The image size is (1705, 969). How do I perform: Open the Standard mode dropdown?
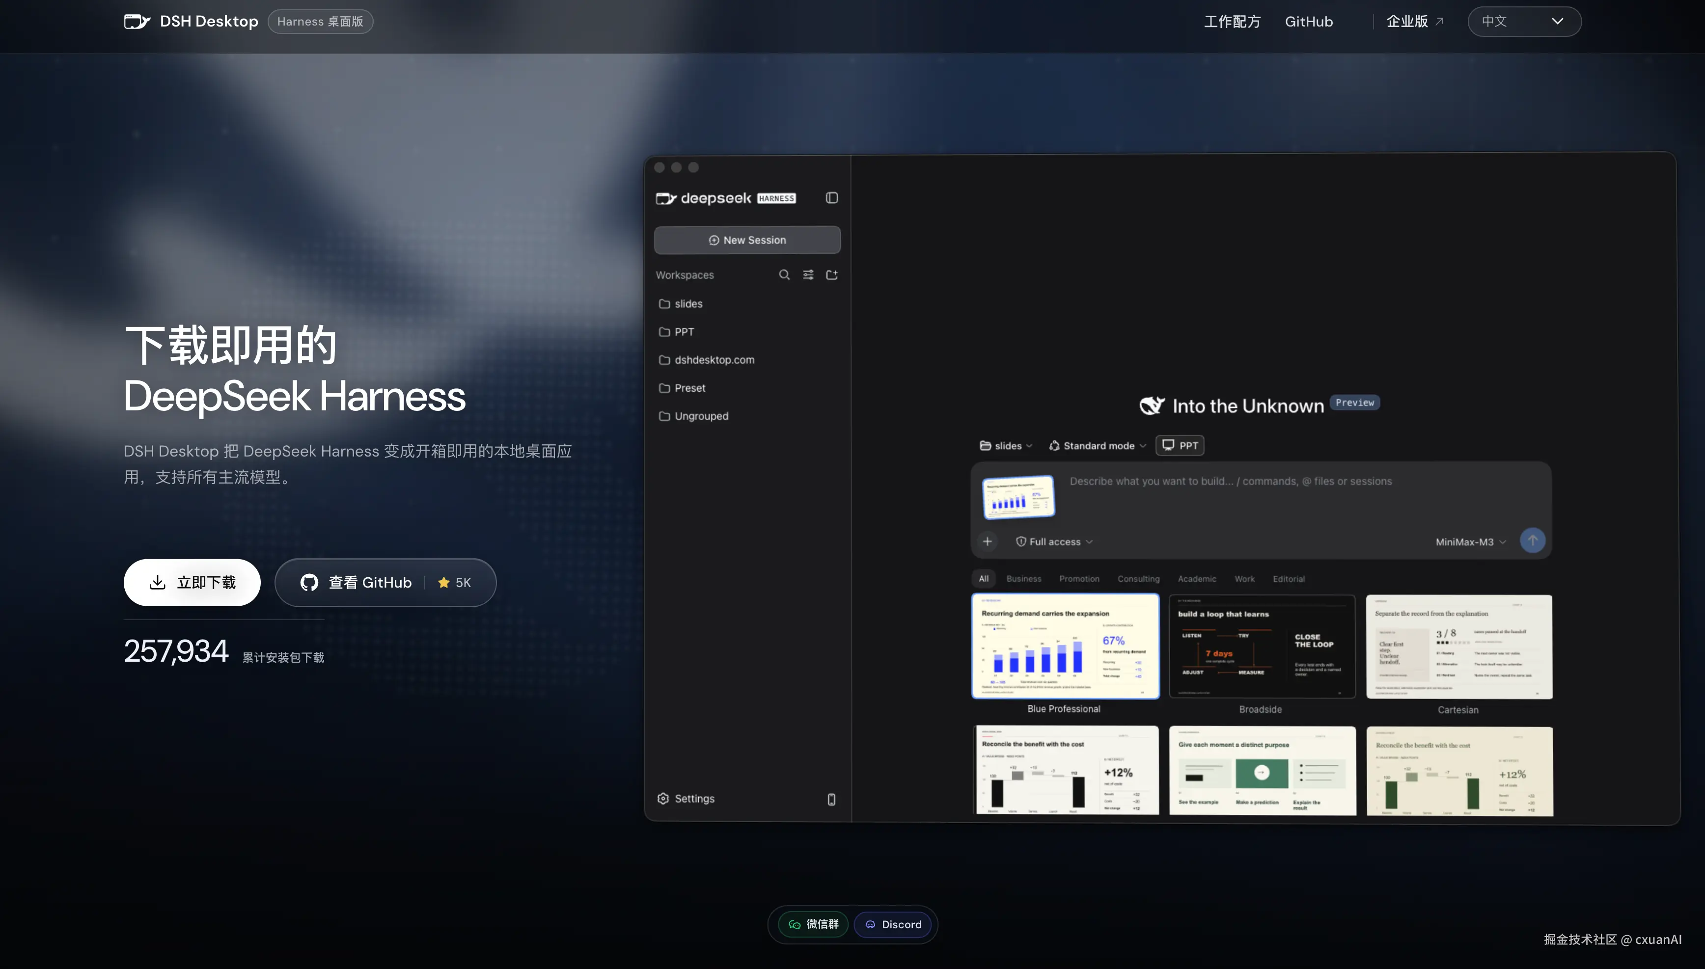(1098, 446)
